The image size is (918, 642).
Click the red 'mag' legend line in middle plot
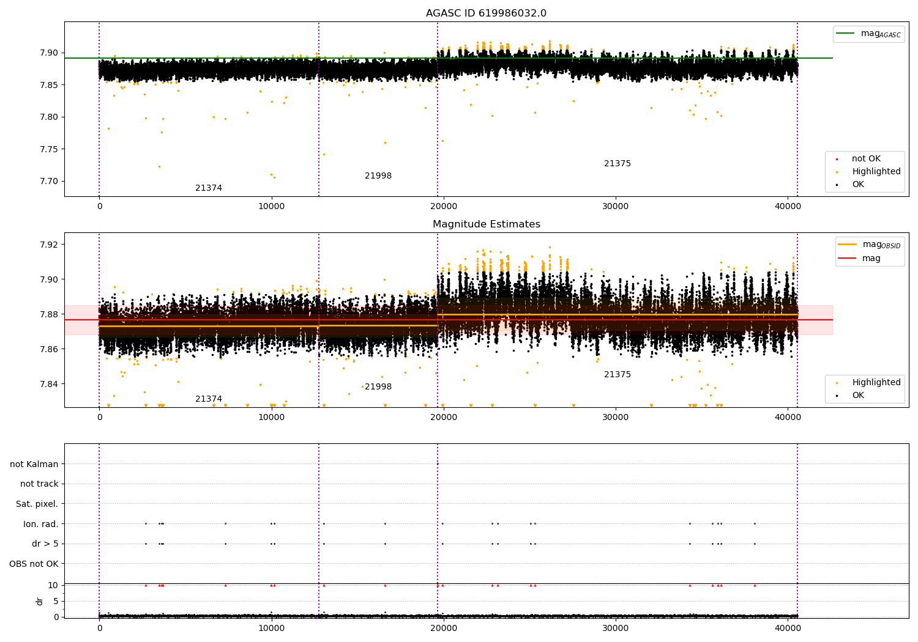847,259
